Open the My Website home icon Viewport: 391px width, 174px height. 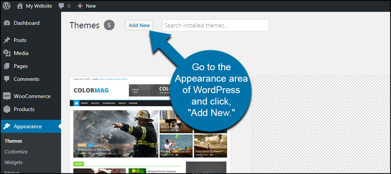pos(20,6)
